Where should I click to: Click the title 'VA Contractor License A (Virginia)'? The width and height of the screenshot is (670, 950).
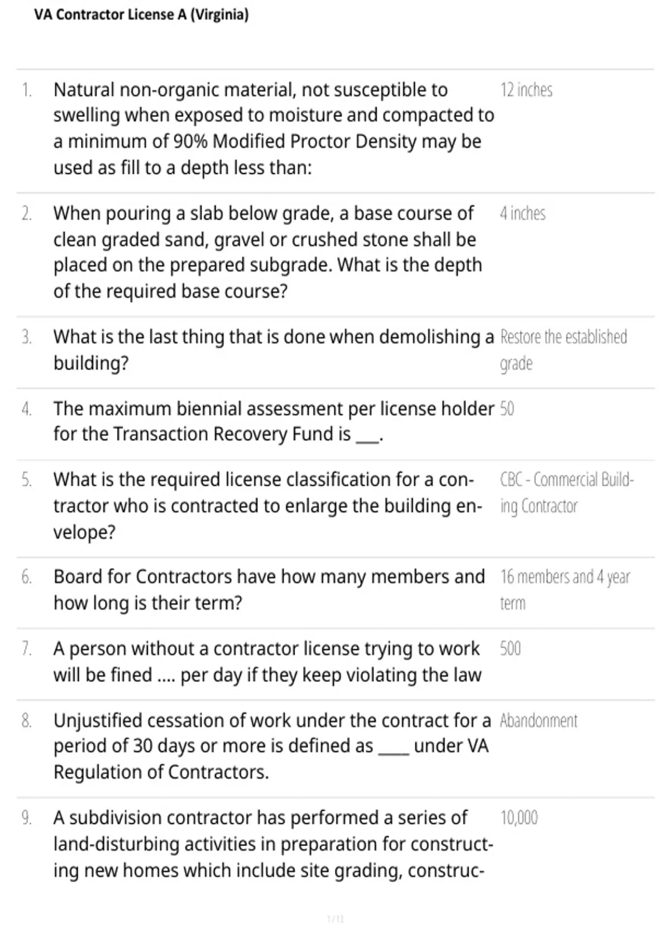(x=141, y=15)
